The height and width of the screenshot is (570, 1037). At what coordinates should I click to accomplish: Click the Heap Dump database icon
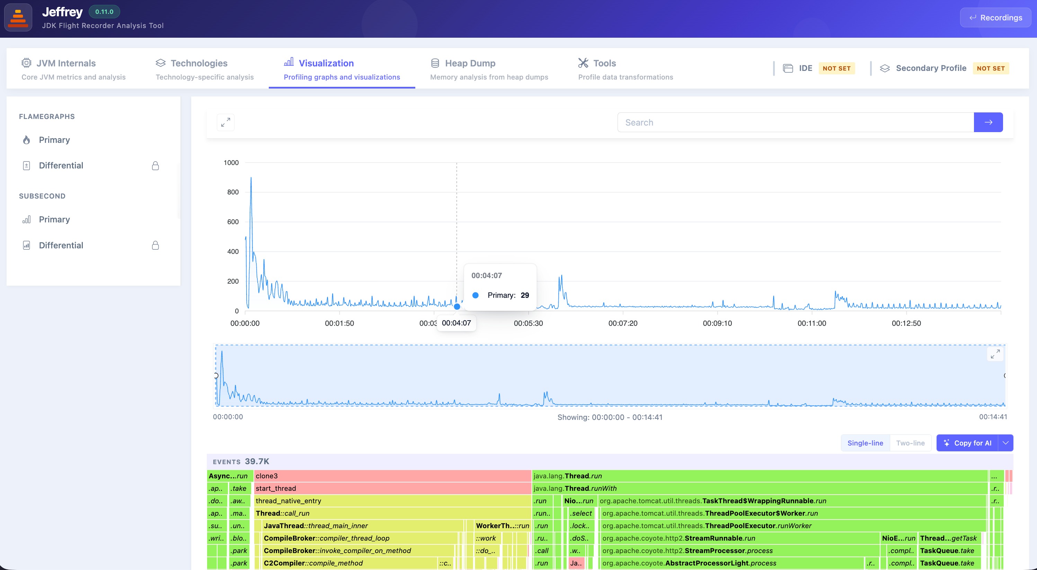coord(435,63)
